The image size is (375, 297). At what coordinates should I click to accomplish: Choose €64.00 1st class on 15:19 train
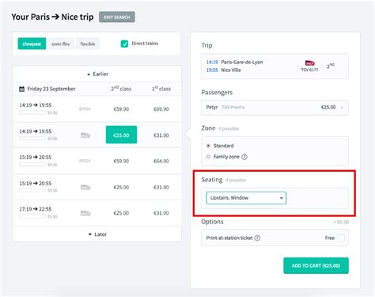coord(161,161)
